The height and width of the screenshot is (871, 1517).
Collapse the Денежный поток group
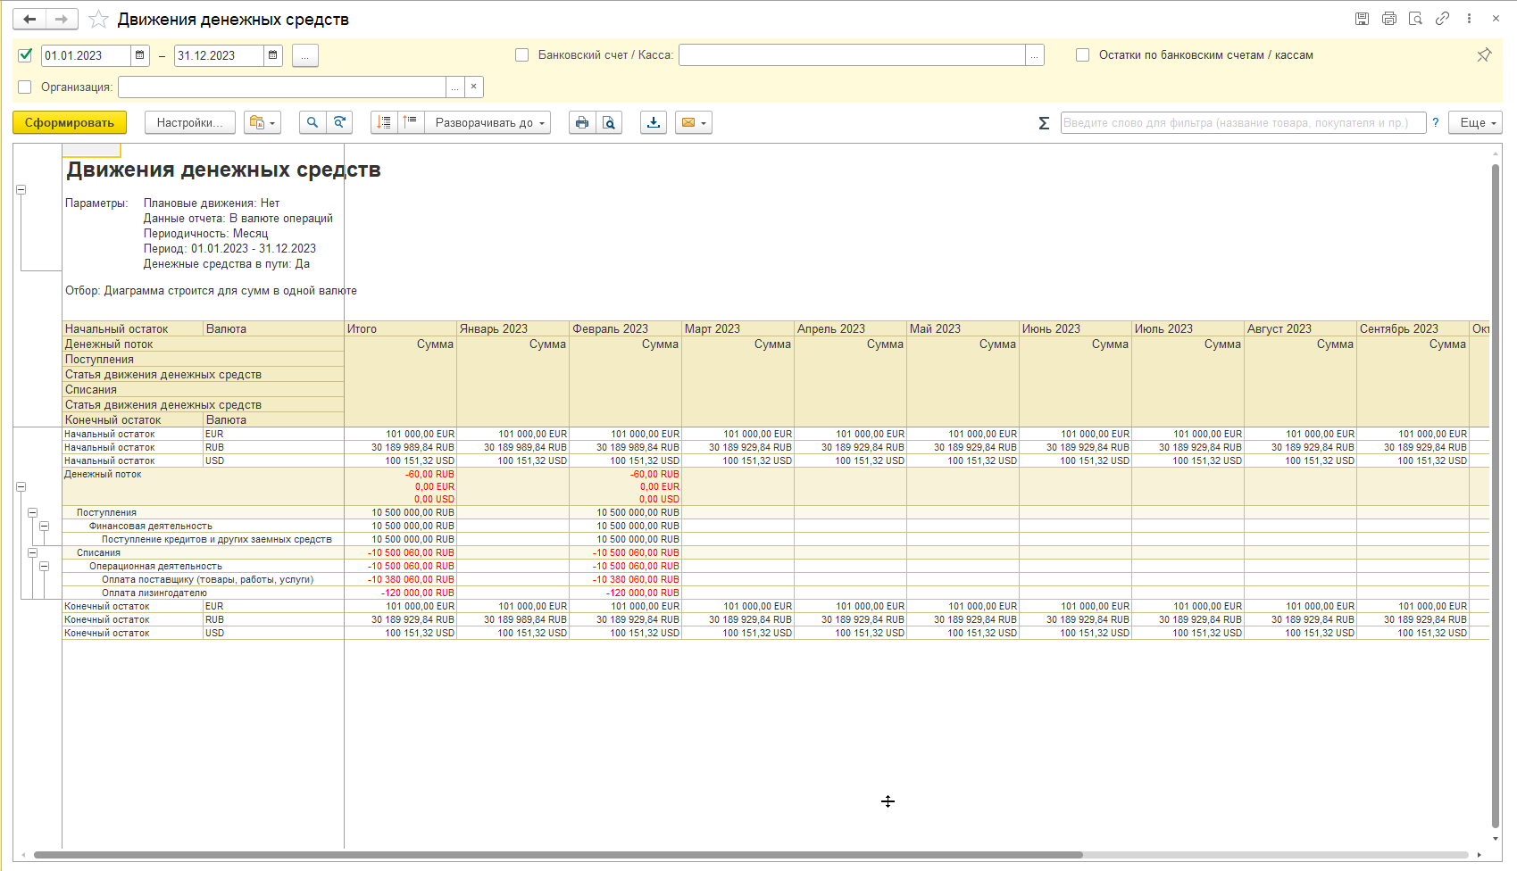click(21, 486)
